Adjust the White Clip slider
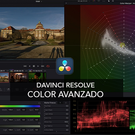The width and height of the screenshot is (135, 135). 56,124
